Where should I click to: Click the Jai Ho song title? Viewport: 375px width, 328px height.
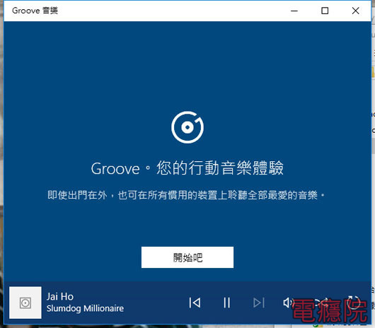(60, 296)
